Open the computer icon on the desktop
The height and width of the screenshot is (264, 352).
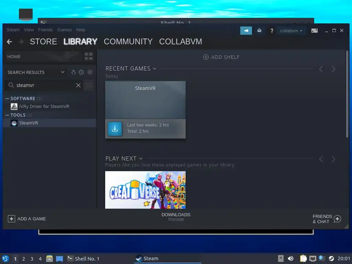point(25,14)
